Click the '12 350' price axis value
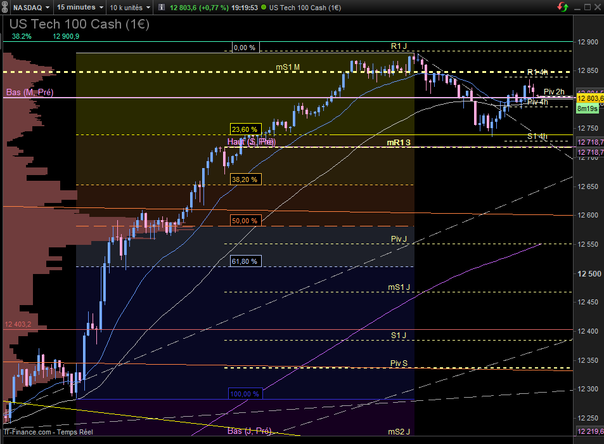604x444 pixels. [x=588, y=360]
